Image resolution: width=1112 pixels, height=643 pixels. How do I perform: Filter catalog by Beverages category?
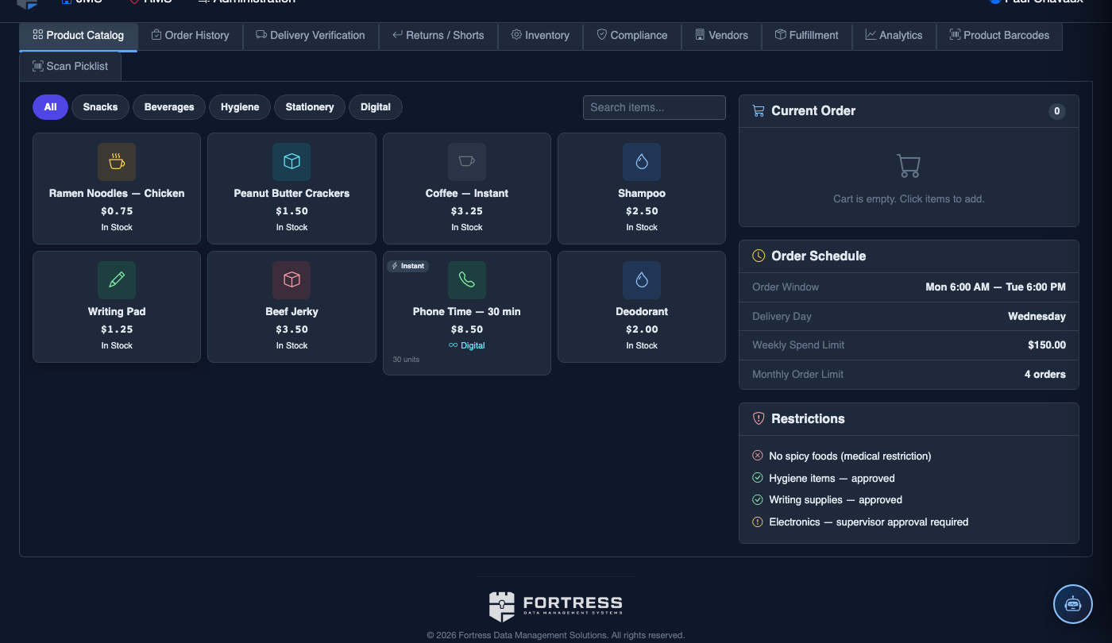coord(169,107)
